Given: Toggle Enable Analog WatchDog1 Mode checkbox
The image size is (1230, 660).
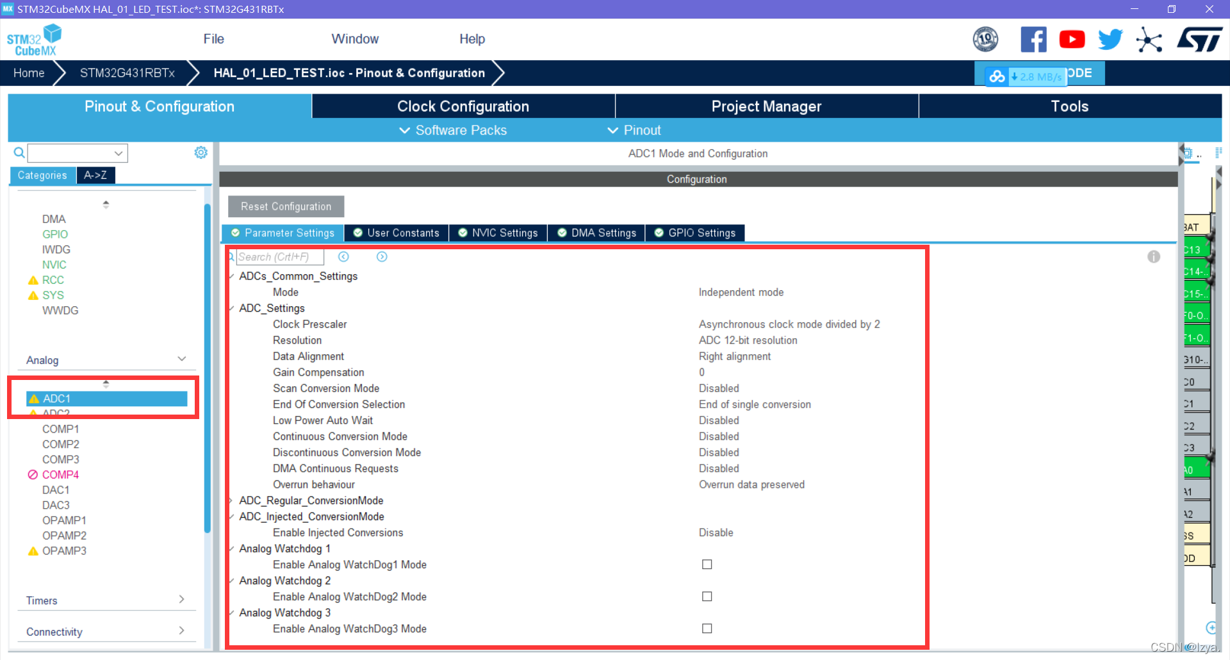Looking at the screenshot, I should coord(707,565).
